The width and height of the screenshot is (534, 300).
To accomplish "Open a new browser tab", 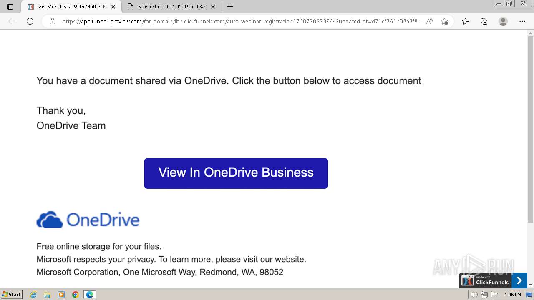I will 230,7.
